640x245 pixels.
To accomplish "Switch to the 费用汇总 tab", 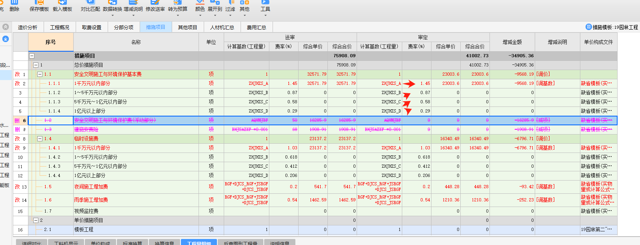I will point(256,27).
